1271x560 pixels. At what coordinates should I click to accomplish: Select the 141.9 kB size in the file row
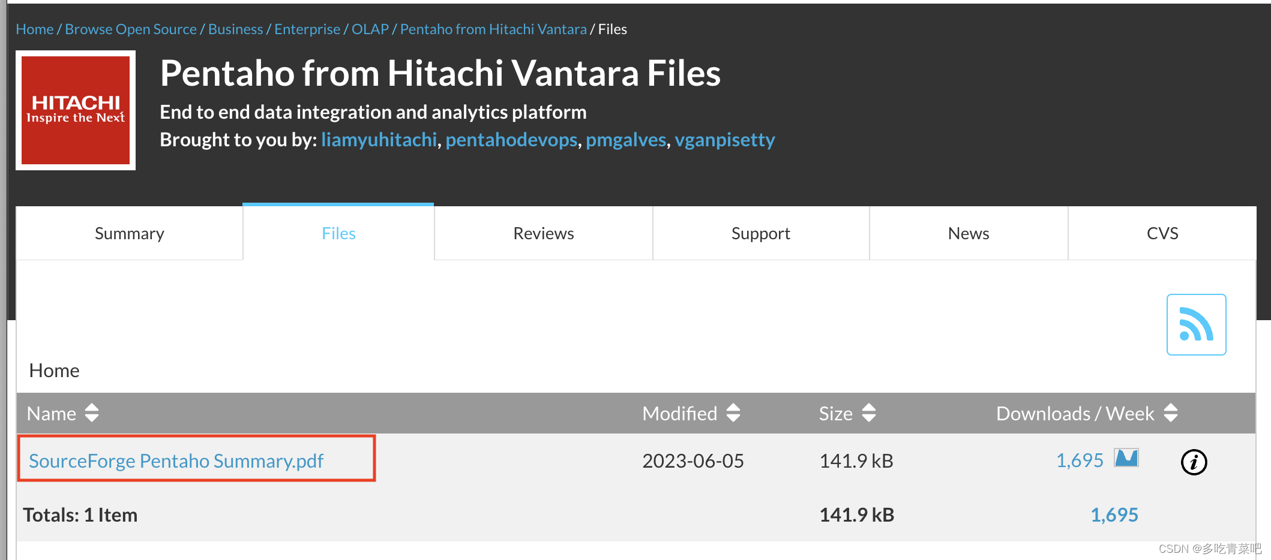point(856,460)
